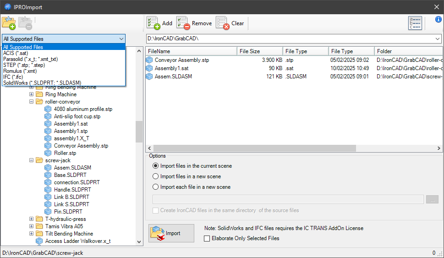This screenshot has height=258, width=444.
Task: Click the Add files toolbar button
Action: (x=160, y=23)
